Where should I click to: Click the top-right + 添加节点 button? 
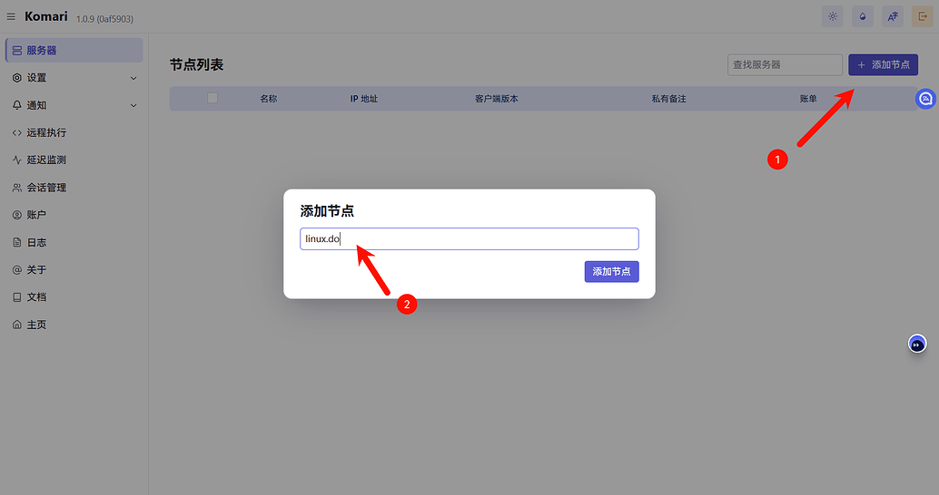tap(883, 64)
